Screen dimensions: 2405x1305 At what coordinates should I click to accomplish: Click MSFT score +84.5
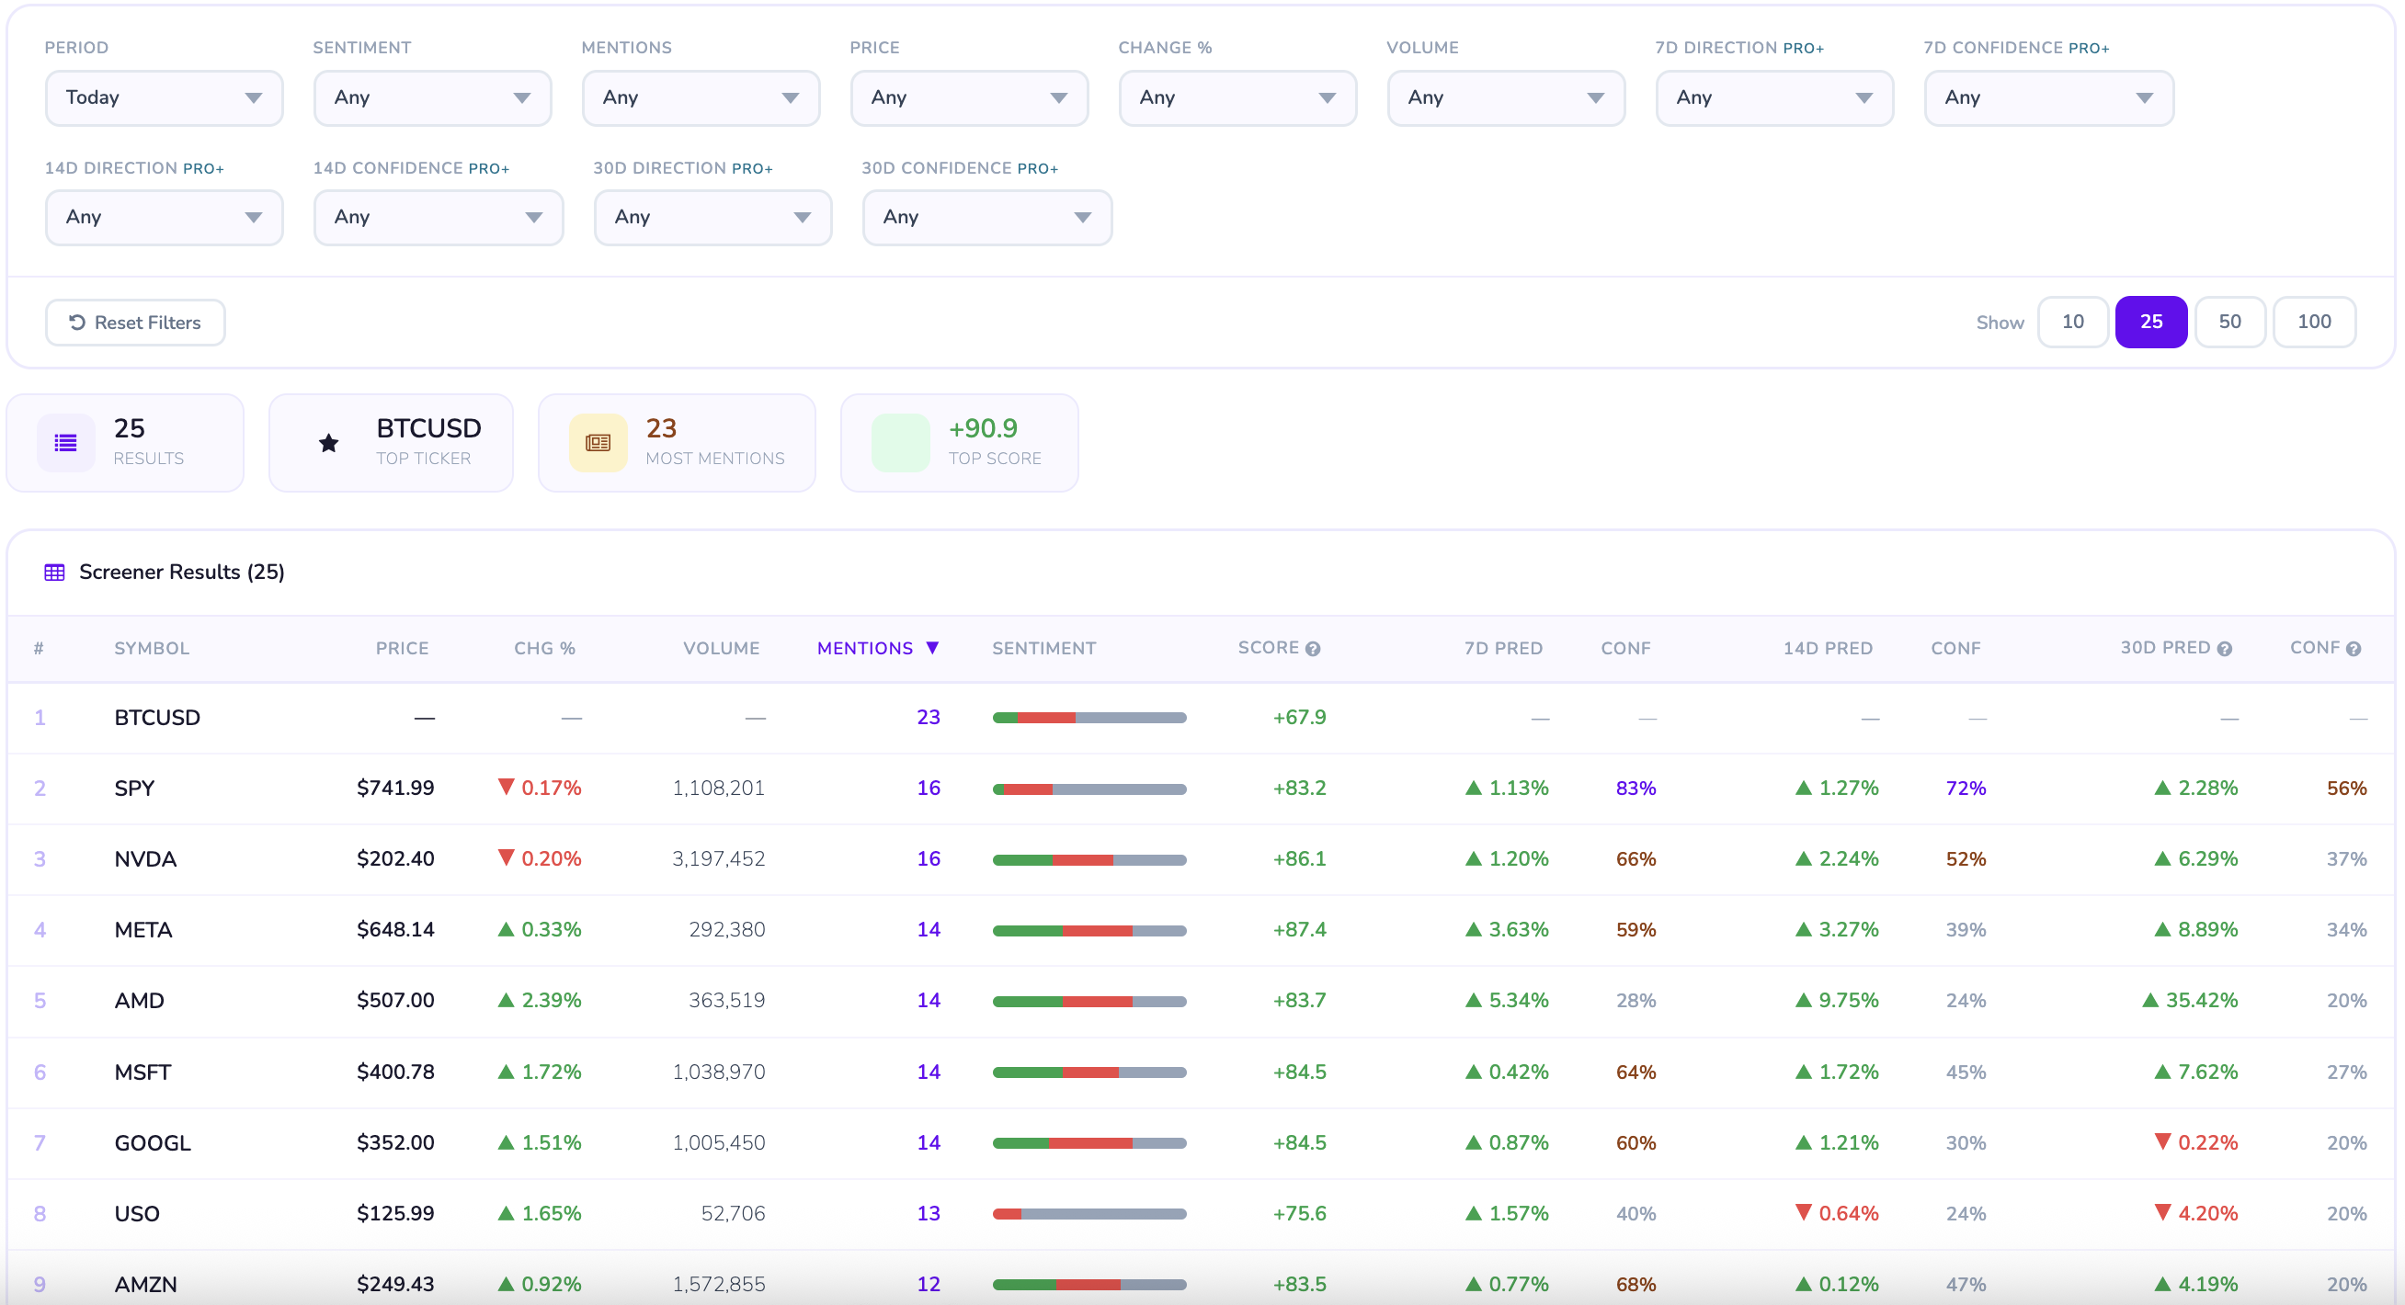[x=1299, y=1072]
